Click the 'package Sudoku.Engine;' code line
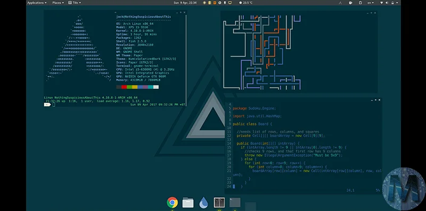The height and width of the screenshot is (211, 426). click(x=255, y=108)
